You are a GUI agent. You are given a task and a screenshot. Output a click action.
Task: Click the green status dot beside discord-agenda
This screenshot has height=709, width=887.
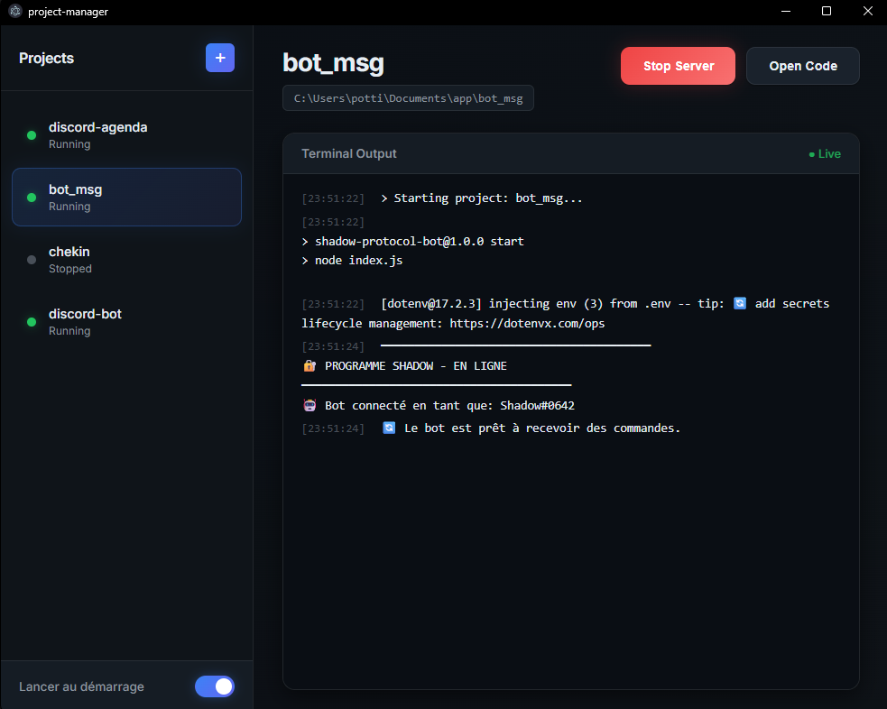click(x=30, y=134)
